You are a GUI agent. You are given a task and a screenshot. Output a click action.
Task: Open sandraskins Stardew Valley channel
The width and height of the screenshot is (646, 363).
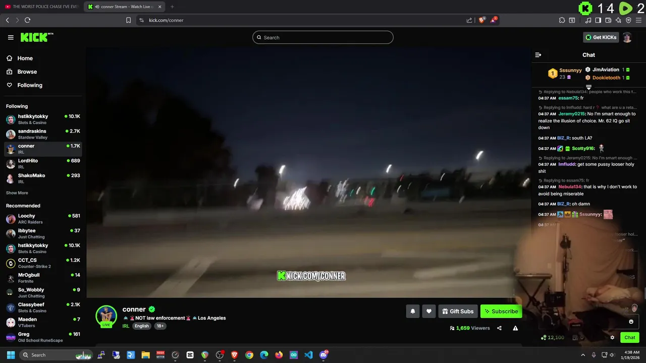click(43, 134)
